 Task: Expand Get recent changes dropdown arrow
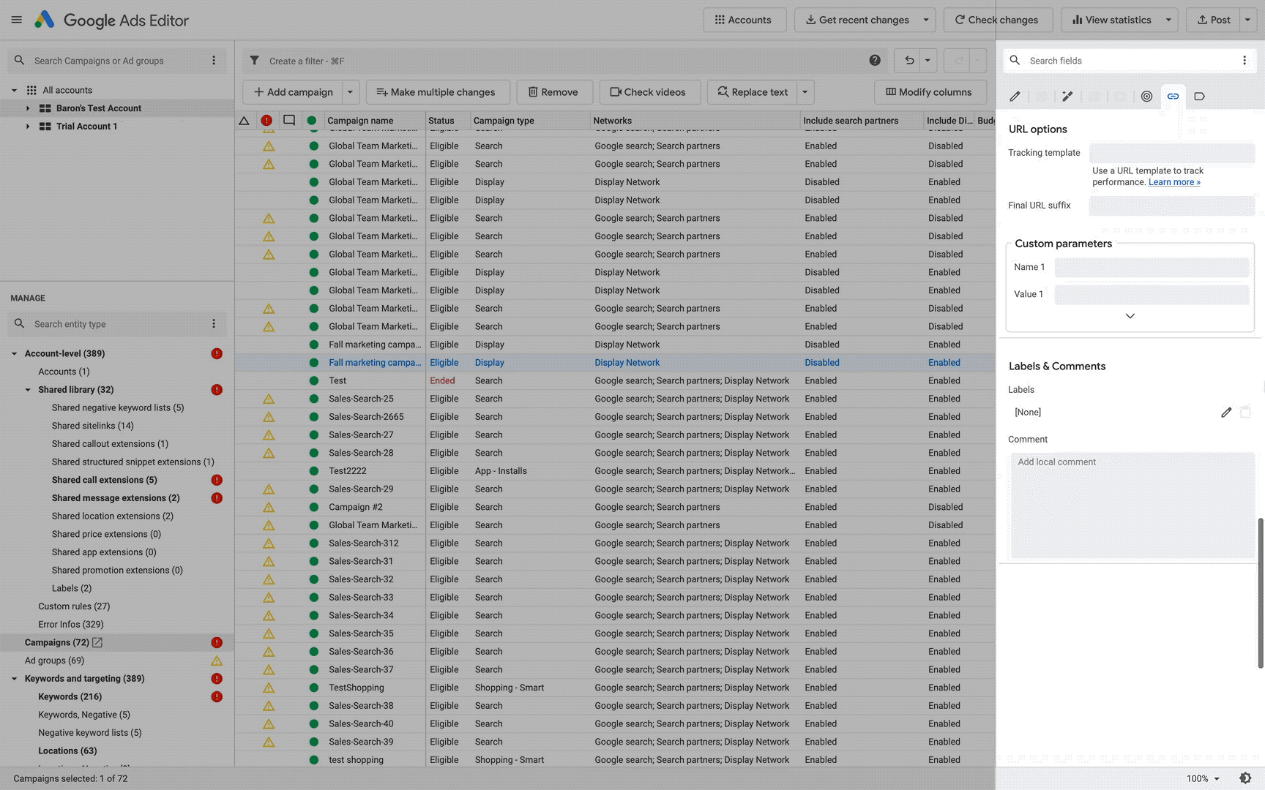coord(926,20)
